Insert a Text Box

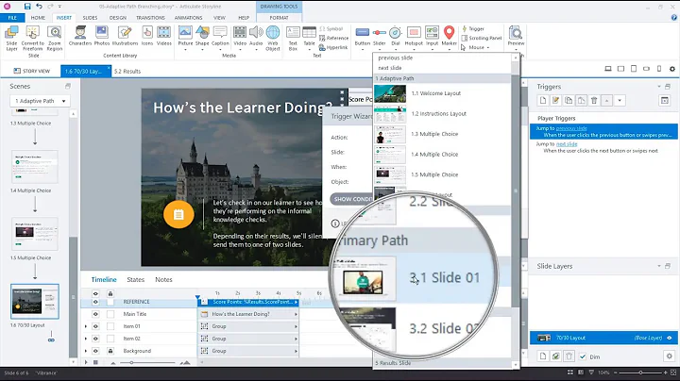pos(293,39)
